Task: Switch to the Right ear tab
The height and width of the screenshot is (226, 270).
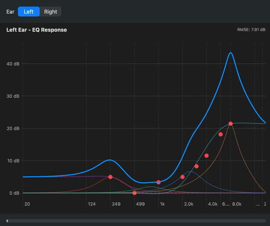Action: click(51, 11)
